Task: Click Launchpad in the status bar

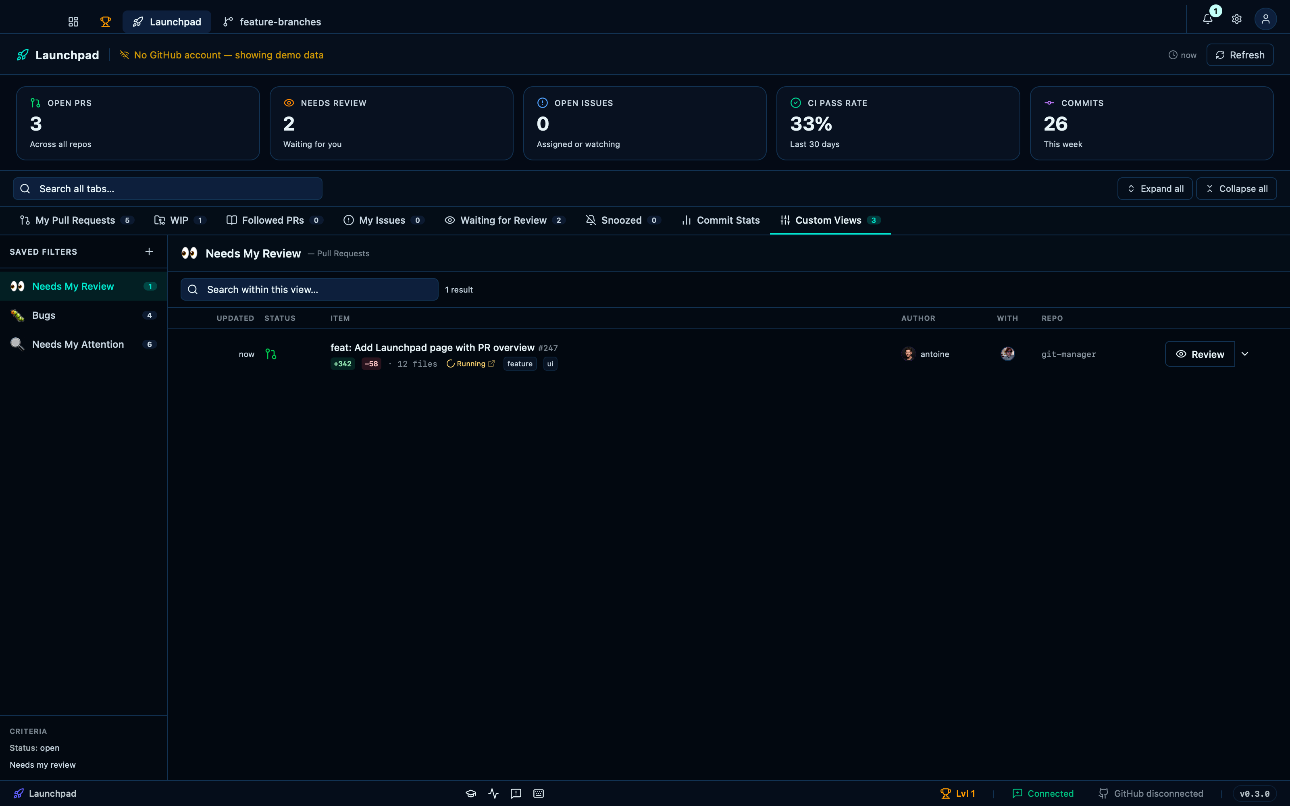Action: pyautogui.click(x=45, y=794)
